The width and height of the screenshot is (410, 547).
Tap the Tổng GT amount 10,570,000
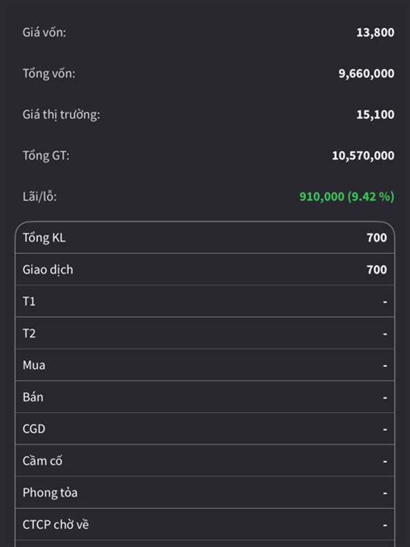click(363, 156)
